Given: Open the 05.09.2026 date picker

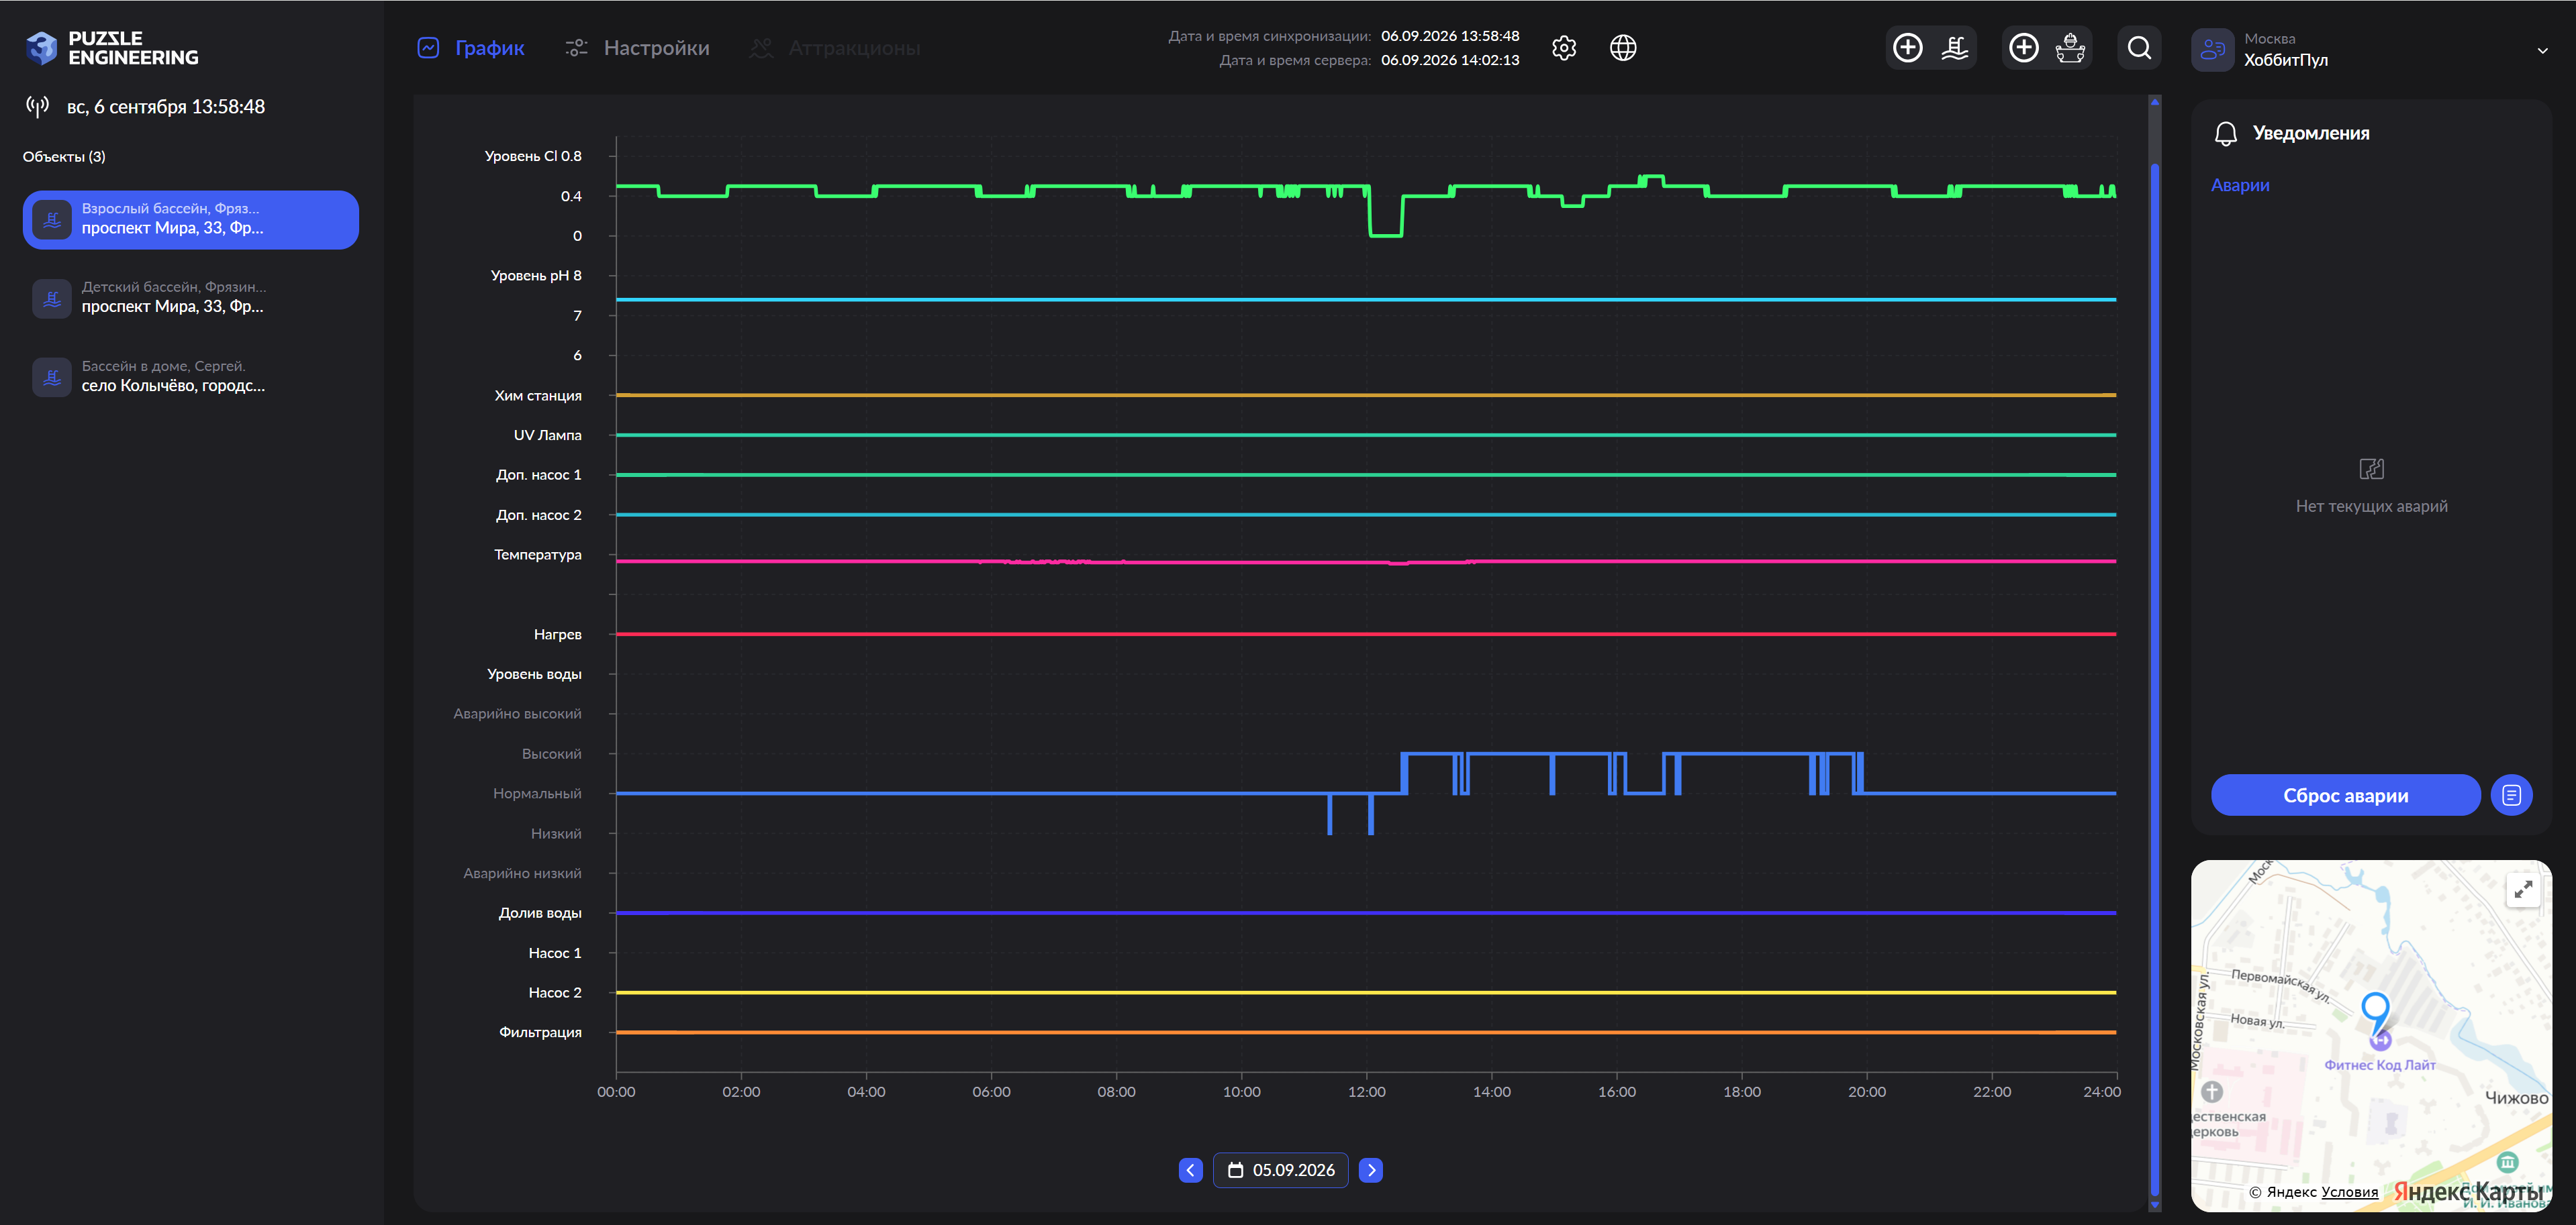Looking at the screenshot, I should tap(1280, 1170).
